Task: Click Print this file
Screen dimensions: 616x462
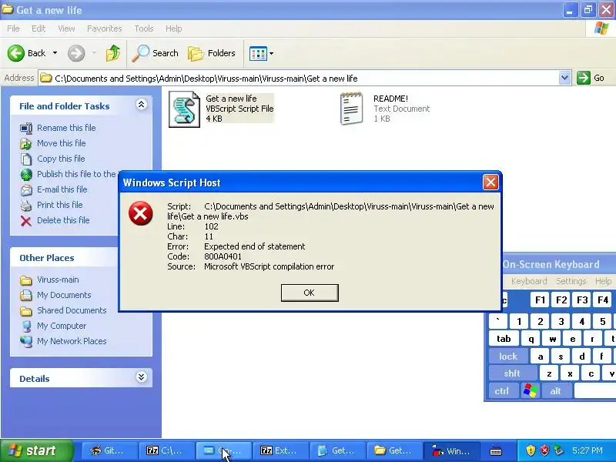Action: 60,205
